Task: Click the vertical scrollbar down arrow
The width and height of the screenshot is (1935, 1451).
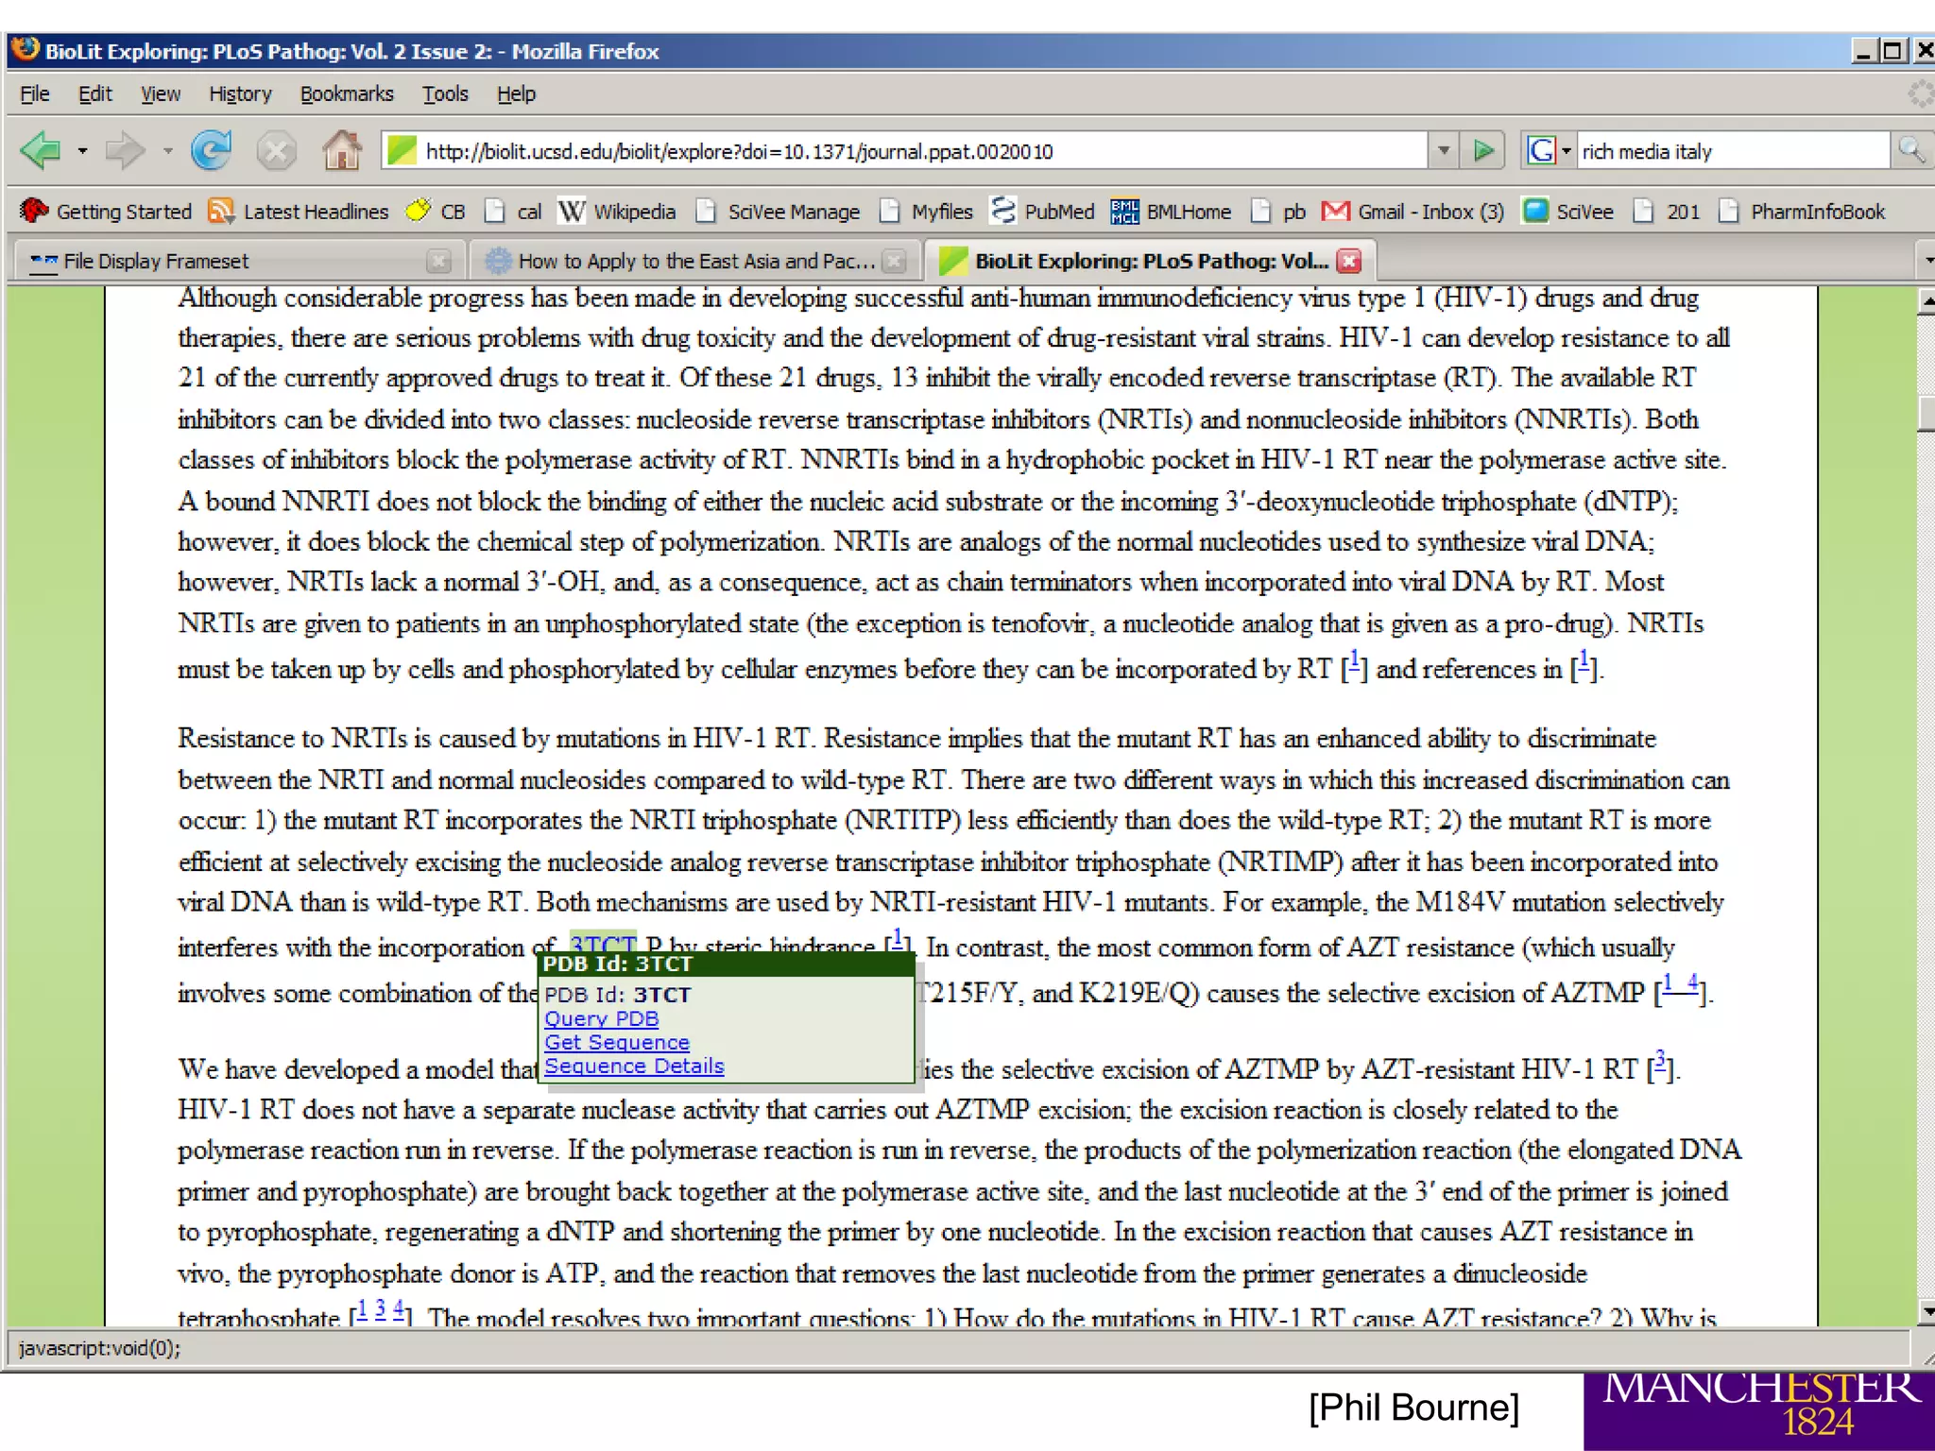Action: pos(1926,1311)
